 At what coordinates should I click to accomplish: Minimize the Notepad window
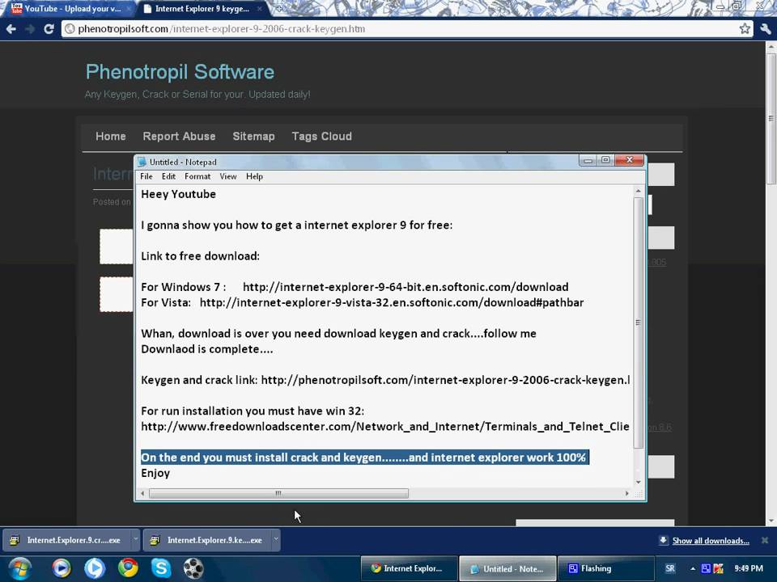(588, 160)
